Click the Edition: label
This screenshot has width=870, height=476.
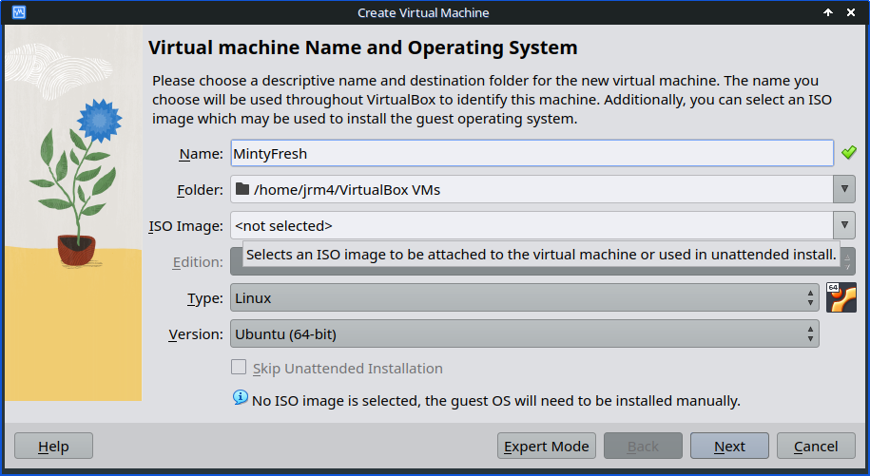(x=198, y=262)
